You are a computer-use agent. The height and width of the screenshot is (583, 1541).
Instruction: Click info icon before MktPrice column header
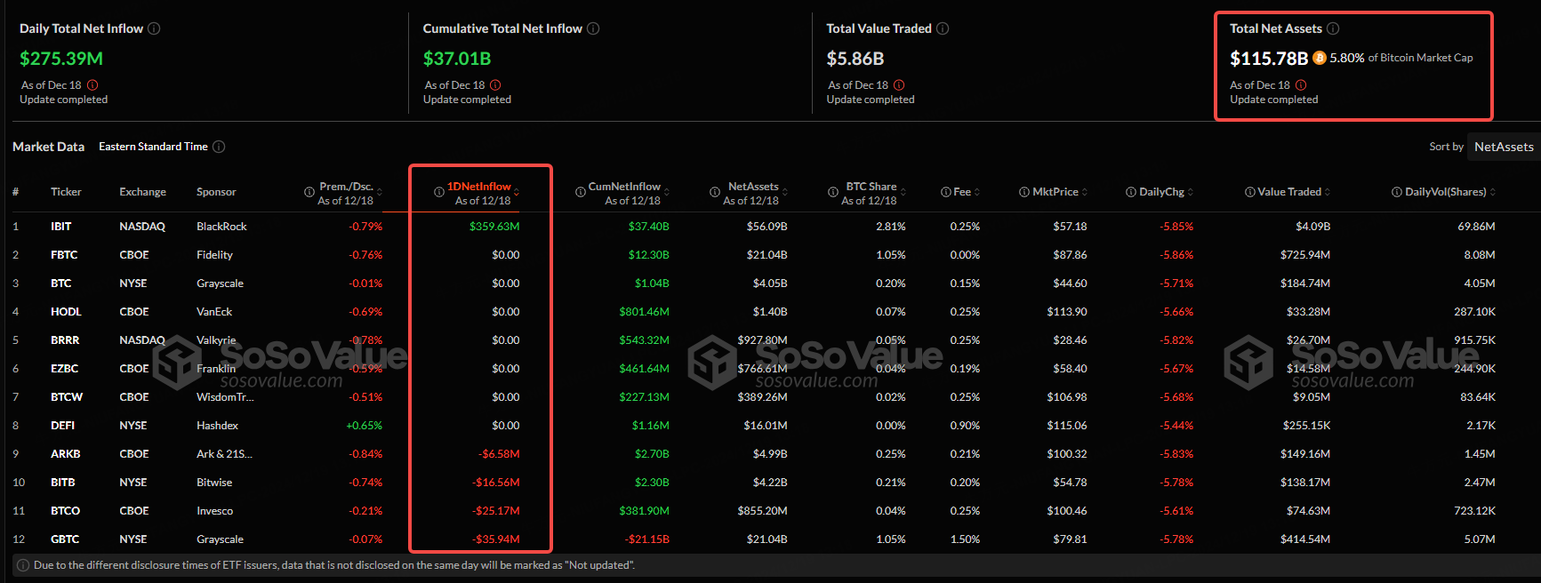(1024, 192)
